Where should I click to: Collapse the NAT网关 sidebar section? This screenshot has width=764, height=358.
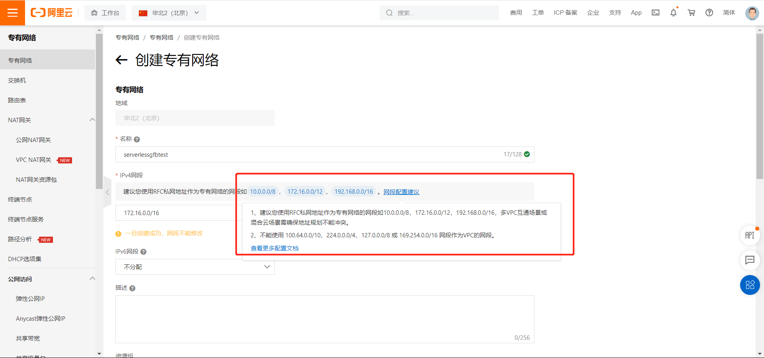[x=92, y=119]
